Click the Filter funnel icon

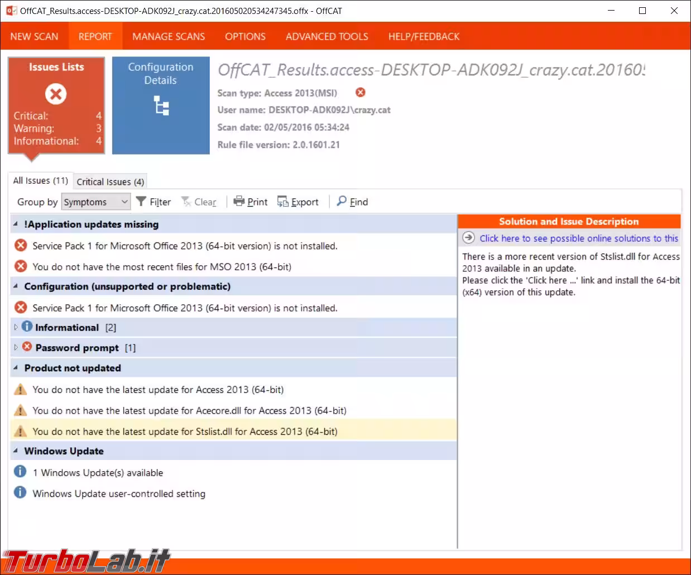[x=141, y=202]
